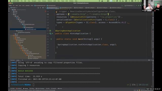Click 'BUILD SUCCESS' text in terminal
The image size is (162, 91).
pos(25,71)
